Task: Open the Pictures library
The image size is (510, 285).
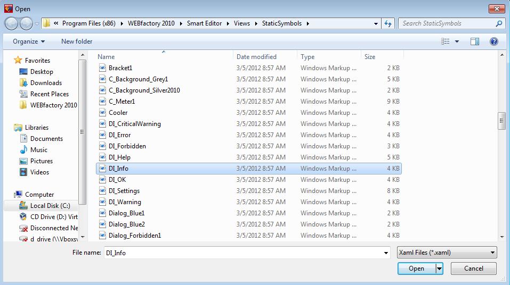Action: (41, 161)
